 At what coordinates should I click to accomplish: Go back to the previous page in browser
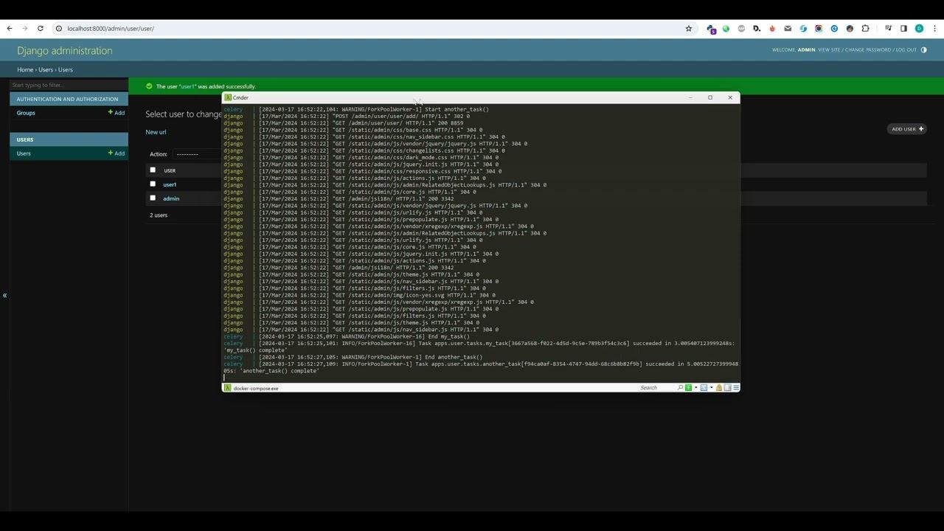pos(10,29)
